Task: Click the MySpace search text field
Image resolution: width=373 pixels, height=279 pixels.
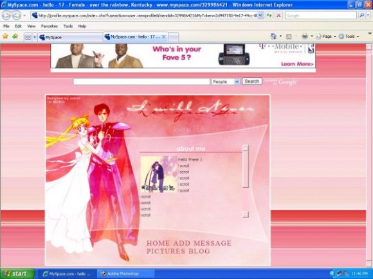Action: 141,81
